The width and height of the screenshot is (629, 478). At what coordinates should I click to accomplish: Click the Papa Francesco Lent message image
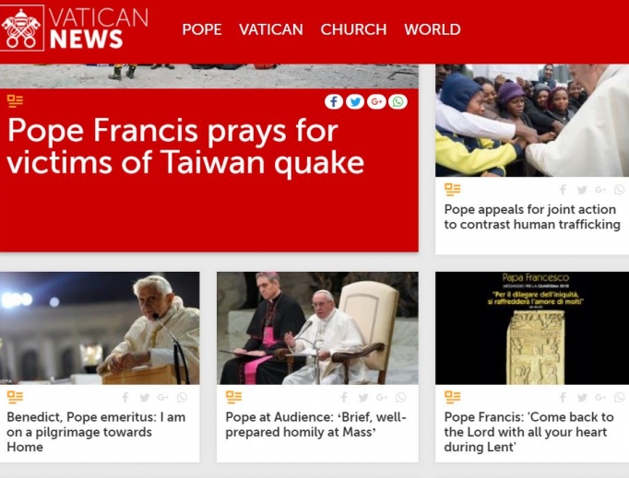532,328
